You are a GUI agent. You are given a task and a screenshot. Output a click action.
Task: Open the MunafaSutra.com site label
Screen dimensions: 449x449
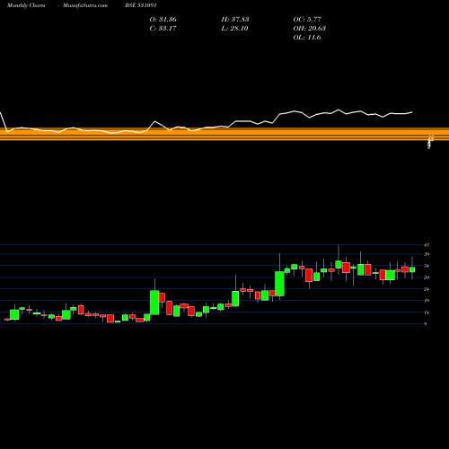tap(85, 5)
